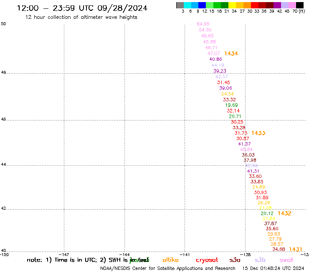Click the pink swatch in the color legend
309x272 pixels.
292,5
